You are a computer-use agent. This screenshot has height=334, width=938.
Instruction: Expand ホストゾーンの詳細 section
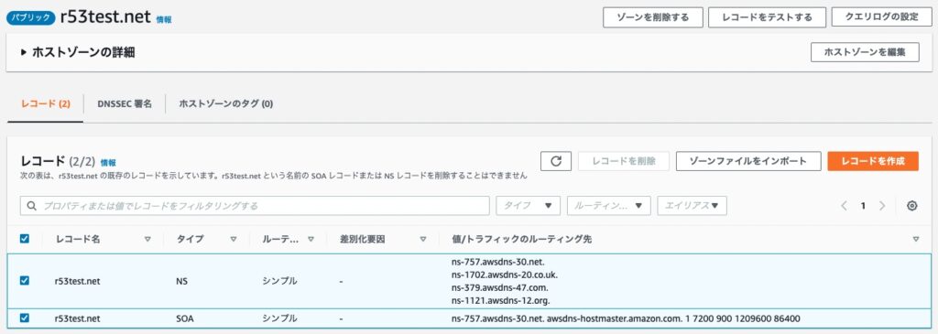(78, 52)
